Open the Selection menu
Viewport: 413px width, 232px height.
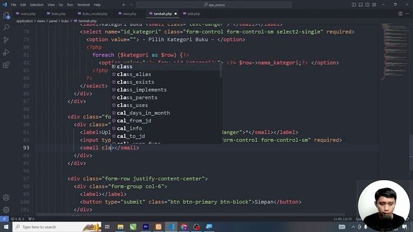pos(36,5)
